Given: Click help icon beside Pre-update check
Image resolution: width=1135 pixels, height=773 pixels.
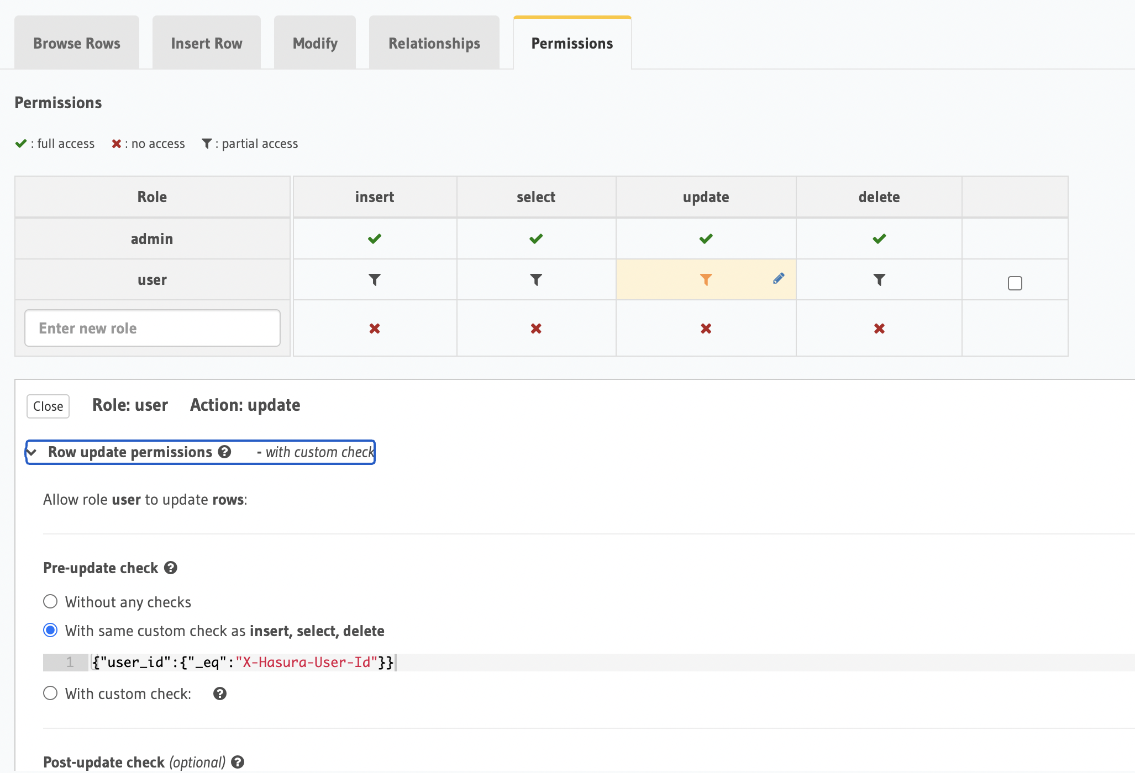Looking at the screenshot, I should tap(171, 568).
